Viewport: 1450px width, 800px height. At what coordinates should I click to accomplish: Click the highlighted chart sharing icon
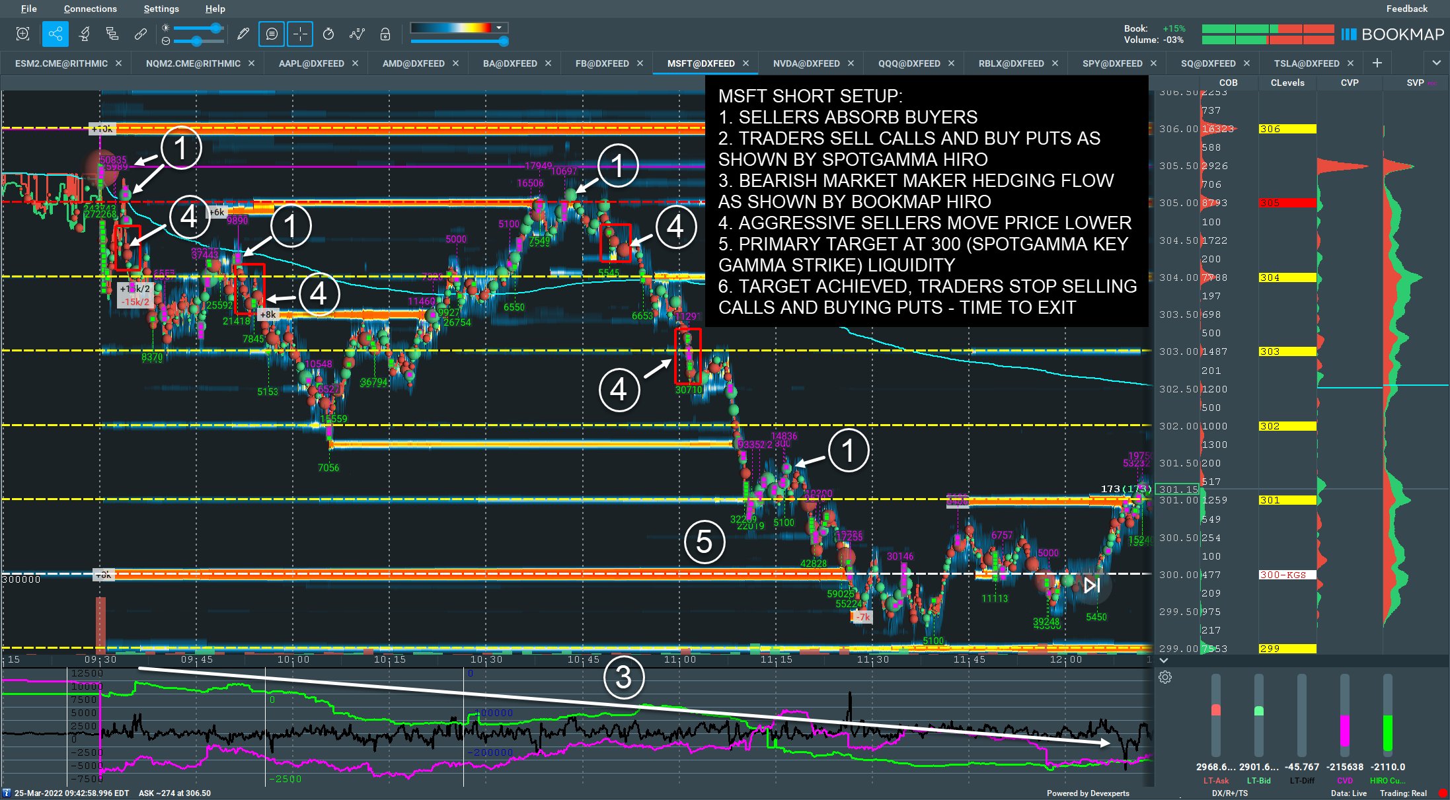tap(56, 34)
